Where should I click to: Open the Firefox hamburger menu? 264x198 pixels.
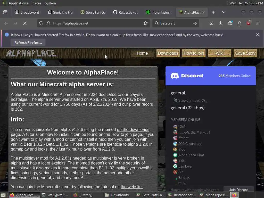click(258, 23)
